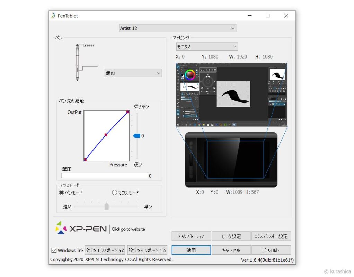Click the monitor screen preview thumbnail
354x277 pixels.
click(x=231, y=95)
